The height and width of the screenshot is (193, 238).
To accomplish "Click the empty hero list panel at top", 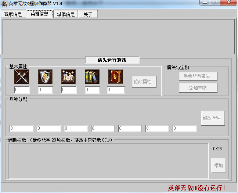I will point(119,36).
